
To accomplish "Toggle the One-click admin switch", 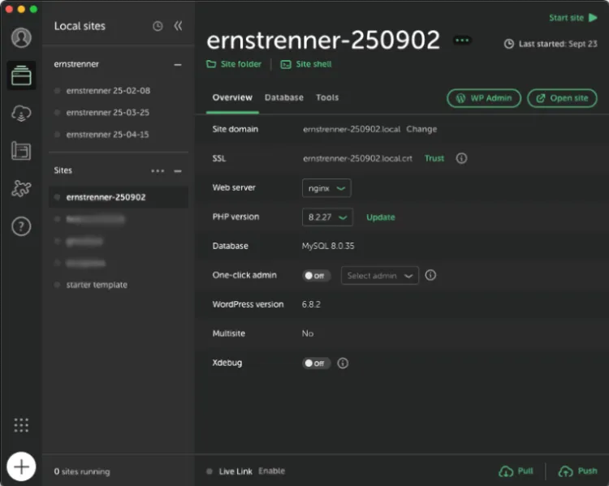I will [x=316, y=276].
